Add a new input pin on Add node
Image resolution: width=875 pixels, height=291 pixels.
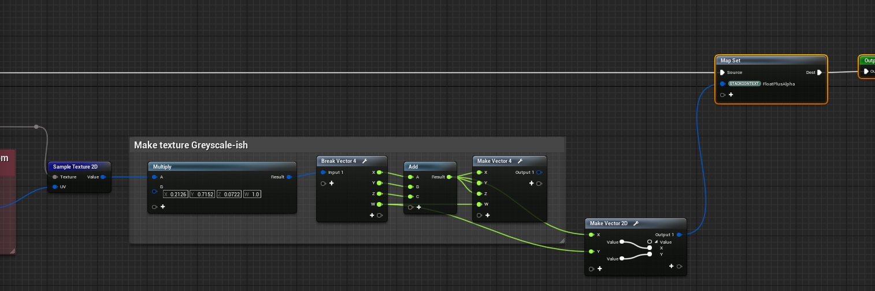click(x=419, y=207)
